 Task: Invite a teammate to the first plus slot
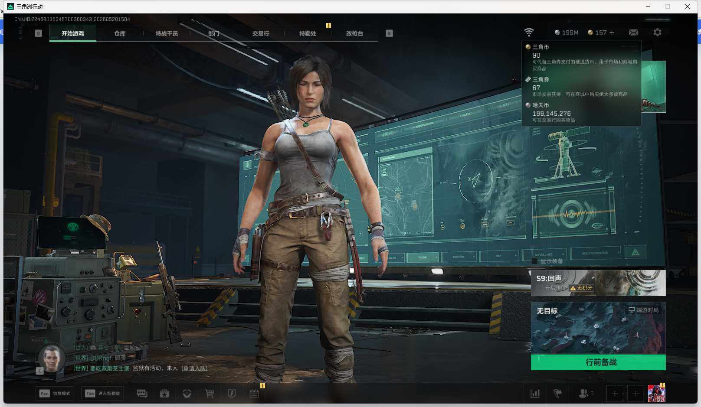[615, 394]
